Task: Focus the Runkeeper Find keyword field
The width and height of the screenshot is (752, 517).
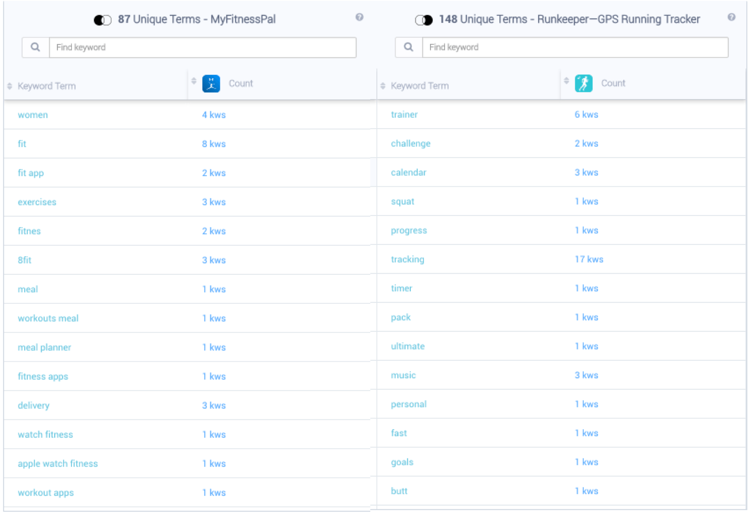Action: (575, 47)
